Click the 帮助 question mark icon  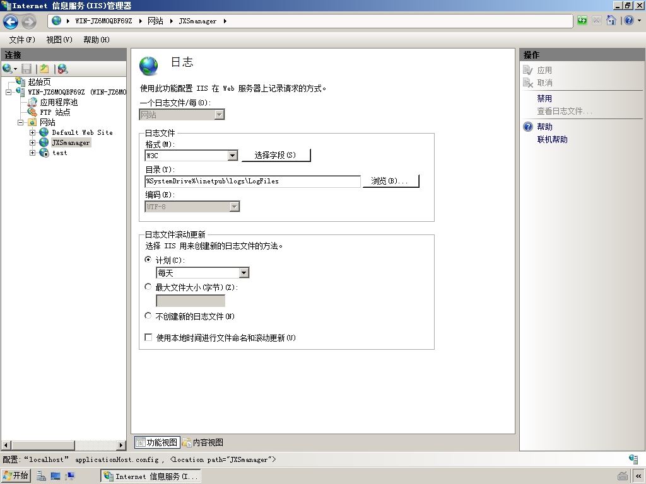click(528, 126)
